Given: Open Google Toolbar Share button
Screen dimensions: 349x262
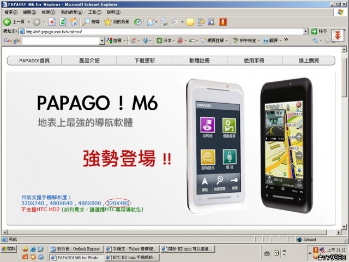Looking at the screenshot, I should [164, 40].
